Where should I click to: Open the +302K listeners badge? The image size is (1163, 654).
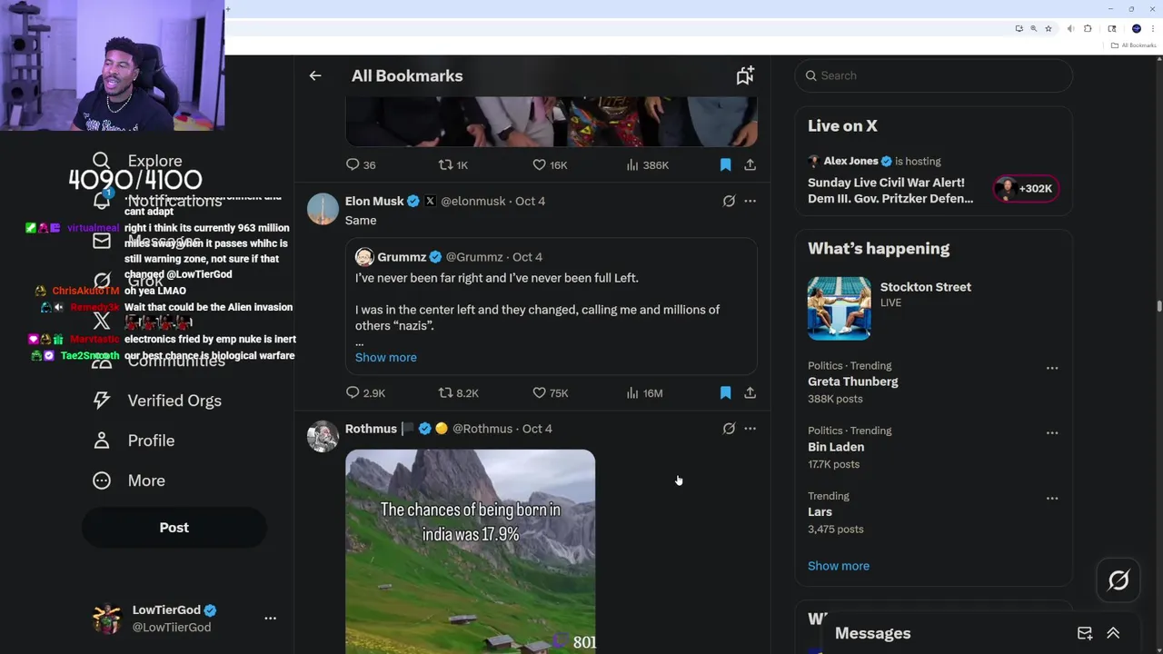[x=1025, y=189]
